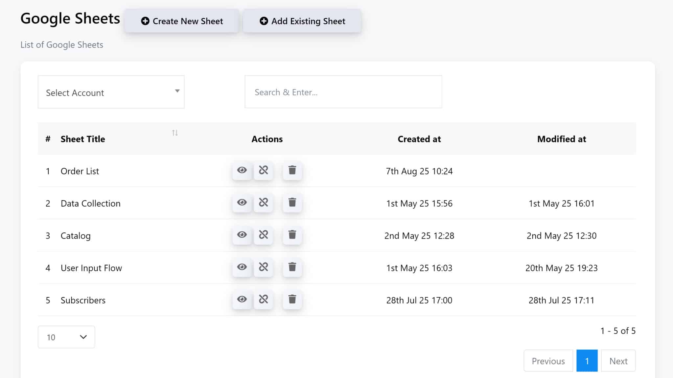Unlink the User Input Flow sheet

pyautogui.click(x=263, y=267)
